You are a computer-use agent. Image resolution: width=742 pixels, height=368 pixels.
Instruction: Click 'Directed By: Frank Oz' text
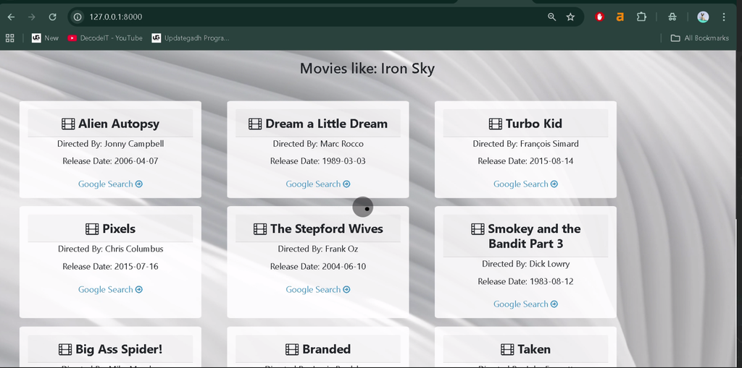pyautogui.click(x=318, y=249)
